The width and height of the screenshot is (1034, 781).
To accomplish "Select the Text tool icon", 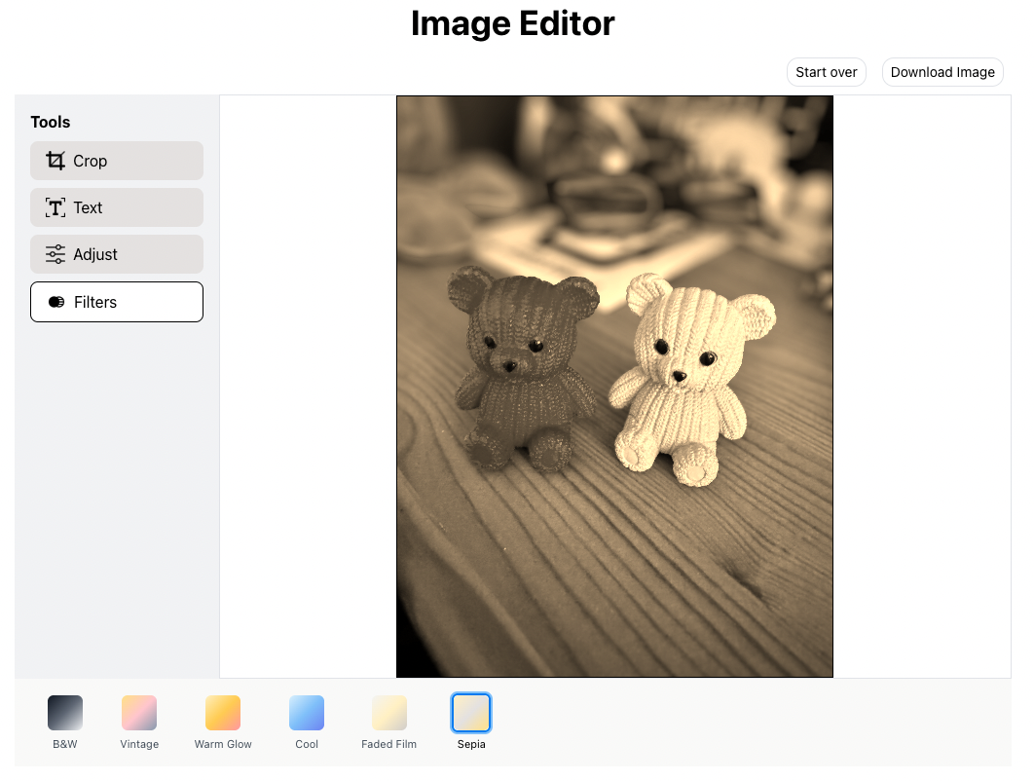I will pyautogui.click(x=55, y=207).
